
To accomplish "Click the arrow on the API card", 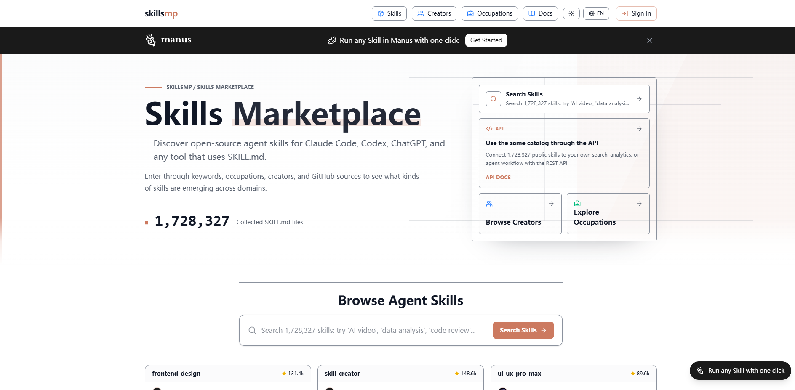I will (x=639, y=129).
